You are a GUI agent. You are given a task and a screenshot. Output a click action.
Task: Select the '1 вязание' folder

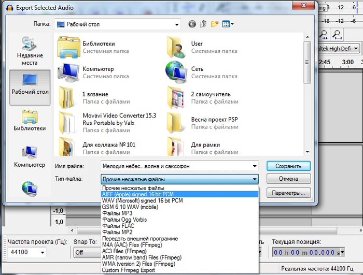[x=94, y=97]
